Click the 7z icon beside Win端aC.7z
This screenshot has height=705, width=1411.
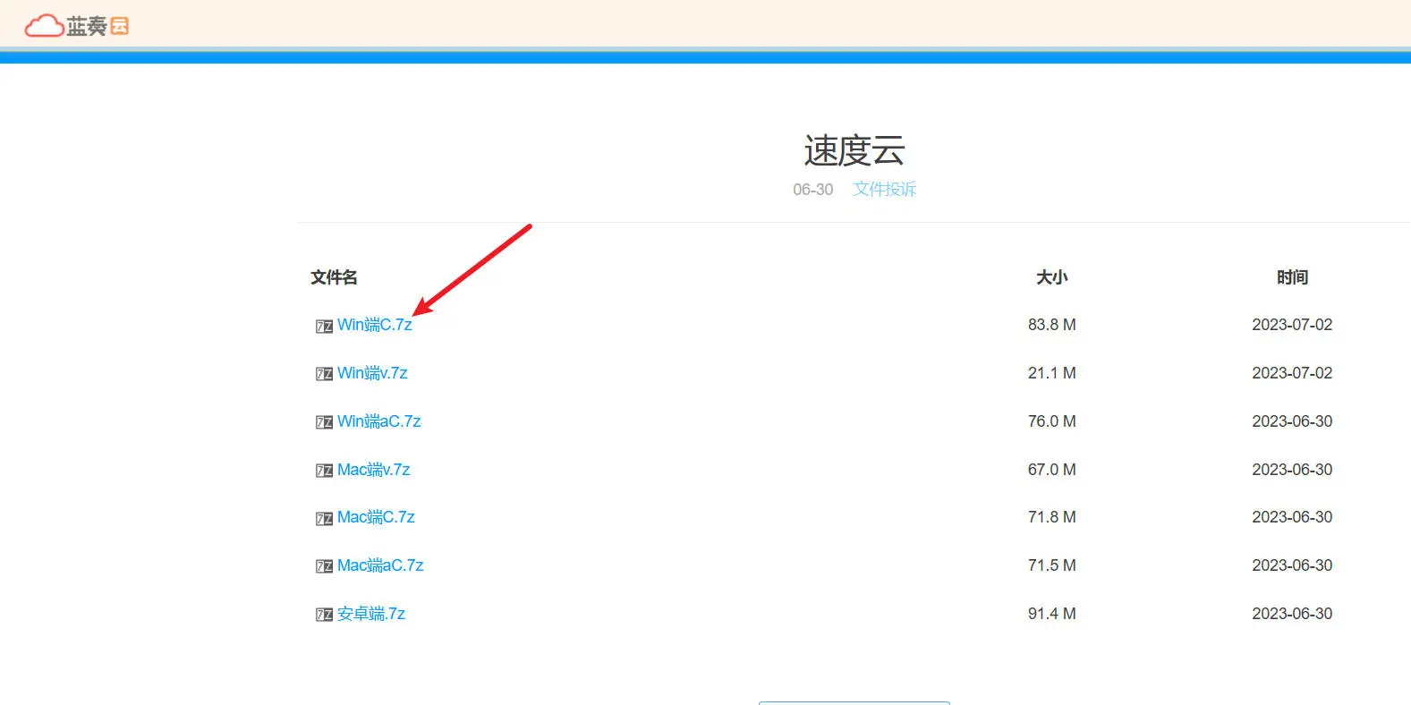pyautogui.click(x=324, y=422)
